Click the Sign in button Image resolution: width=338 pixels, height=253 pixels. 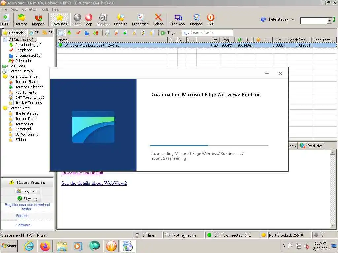pyautogui.click(x=28, y=191)
